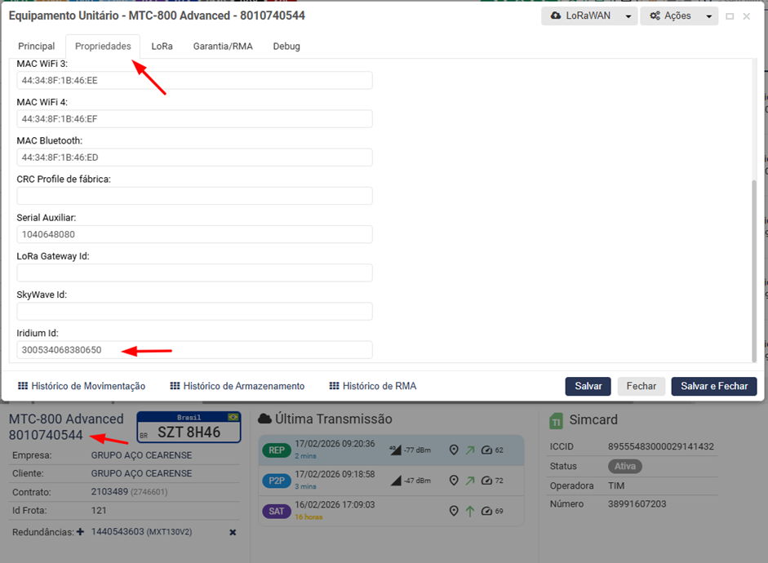Click the Iridium Id input field
Screen dimensions: 768x563
[194, 350]
